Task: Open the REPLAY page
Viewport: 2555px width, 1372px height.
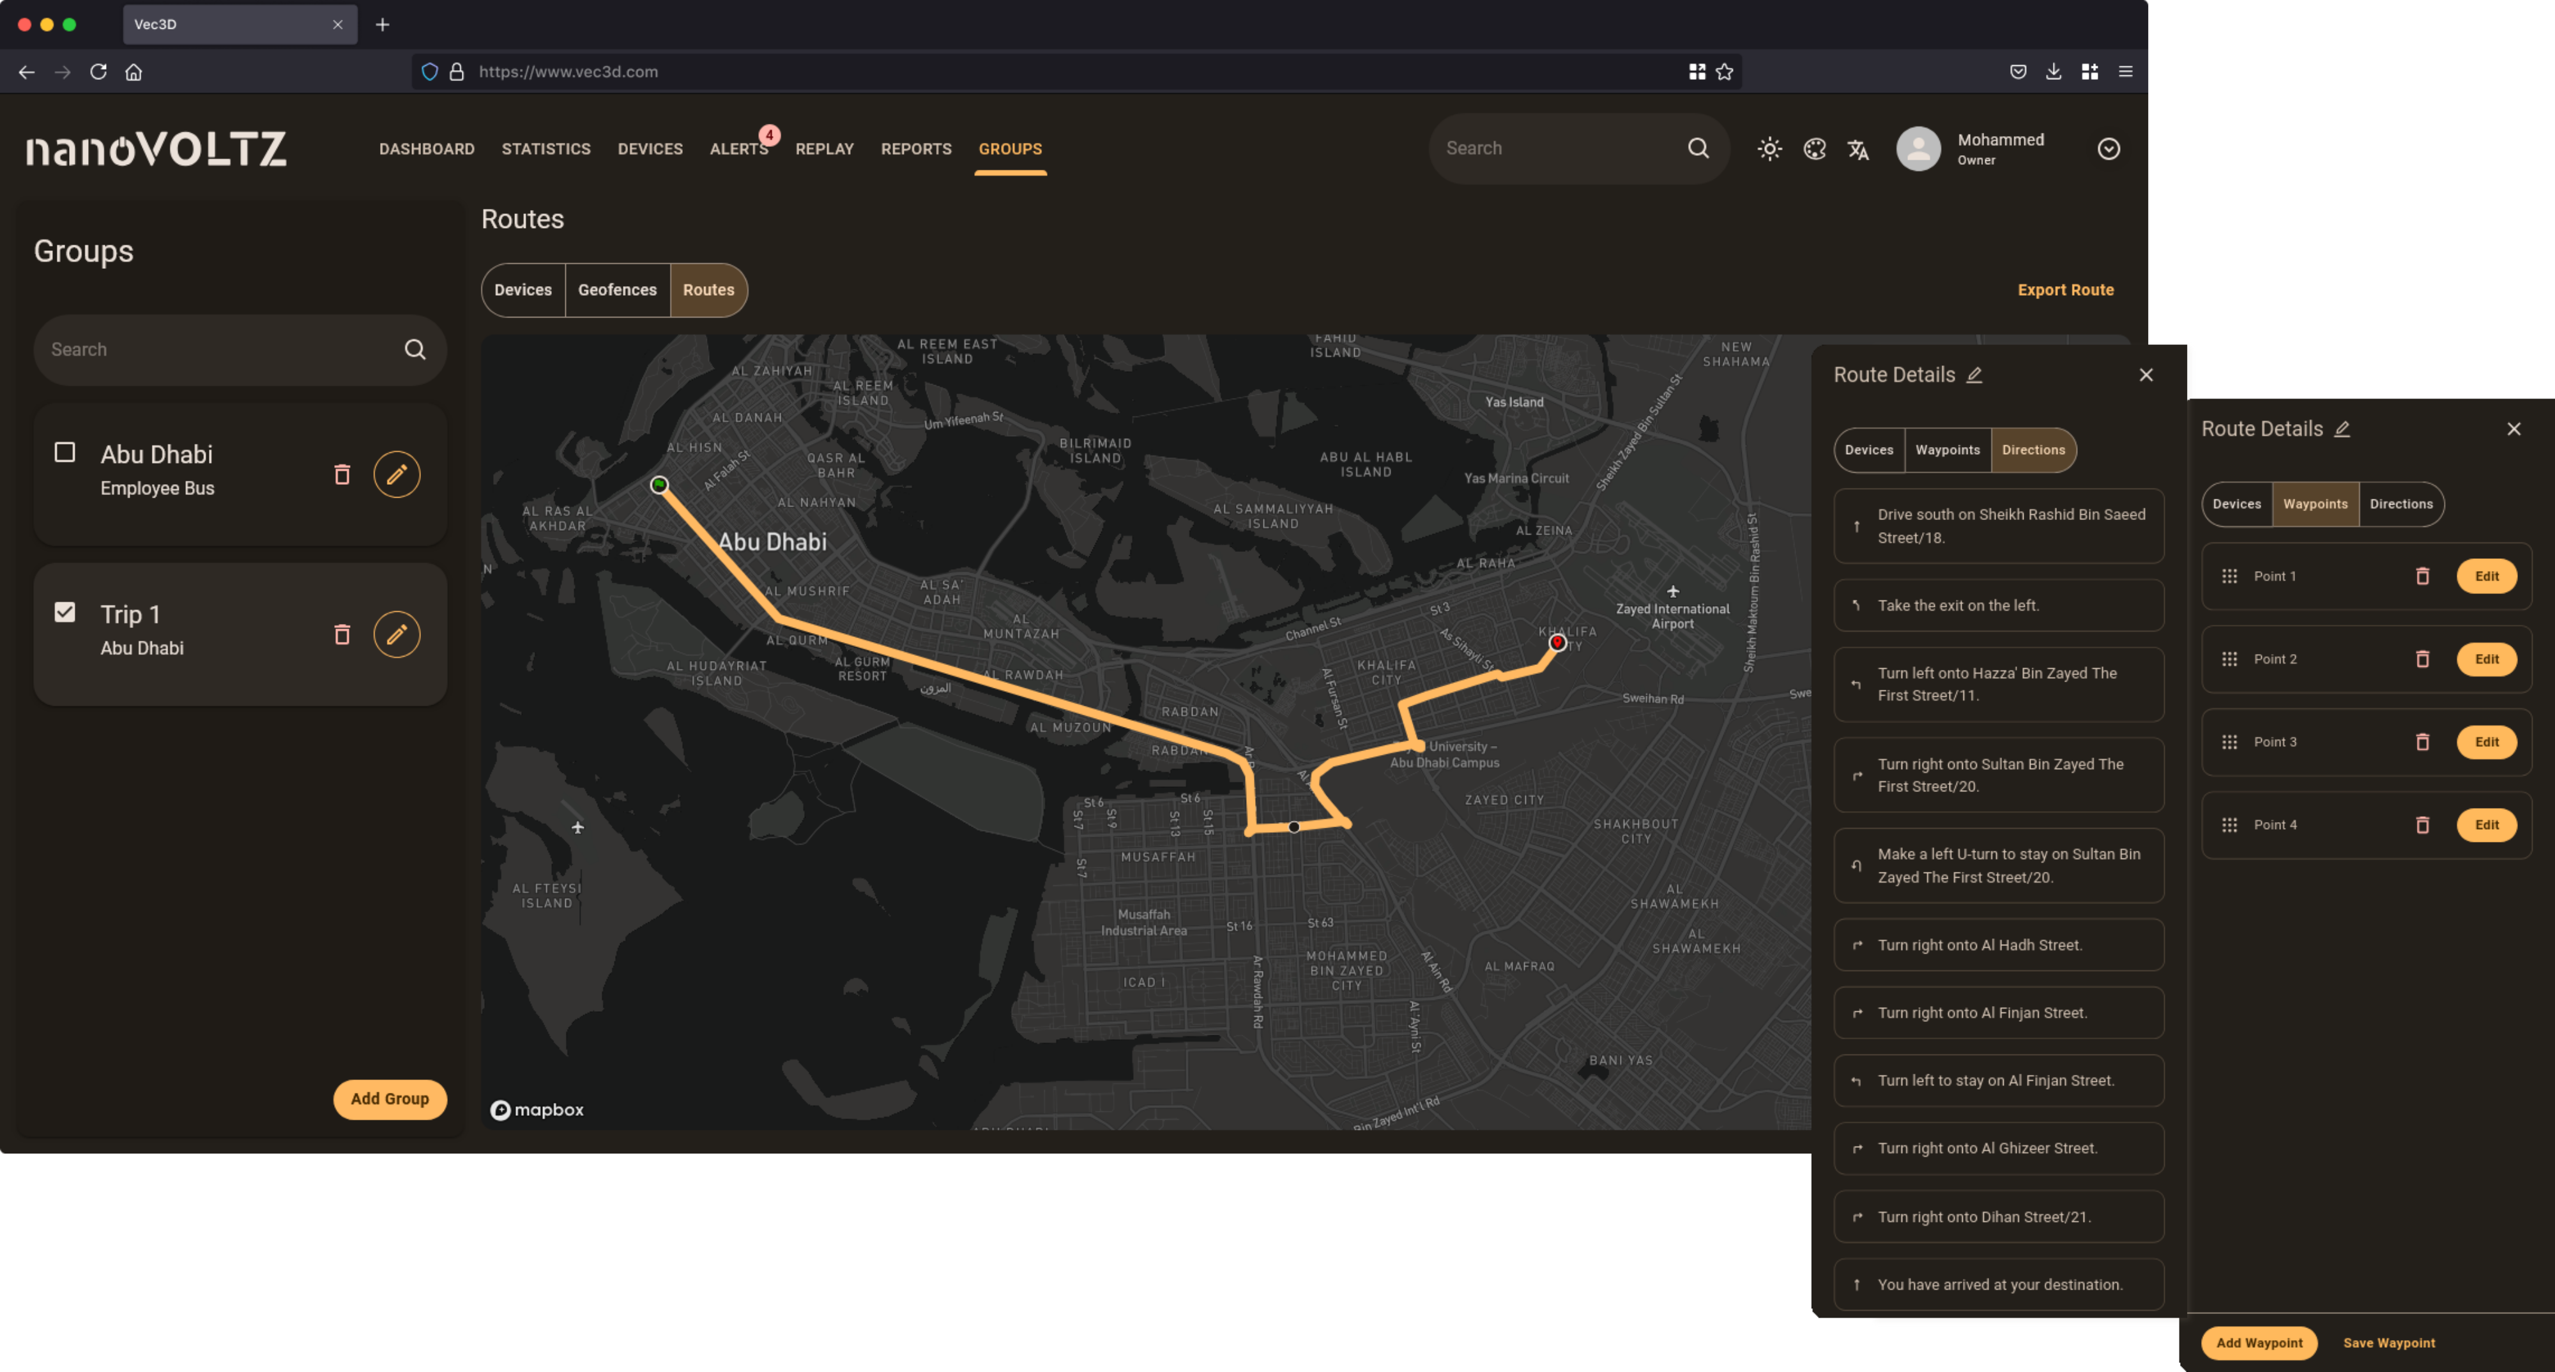Action: pyautogui.click(x=824, y=149)
